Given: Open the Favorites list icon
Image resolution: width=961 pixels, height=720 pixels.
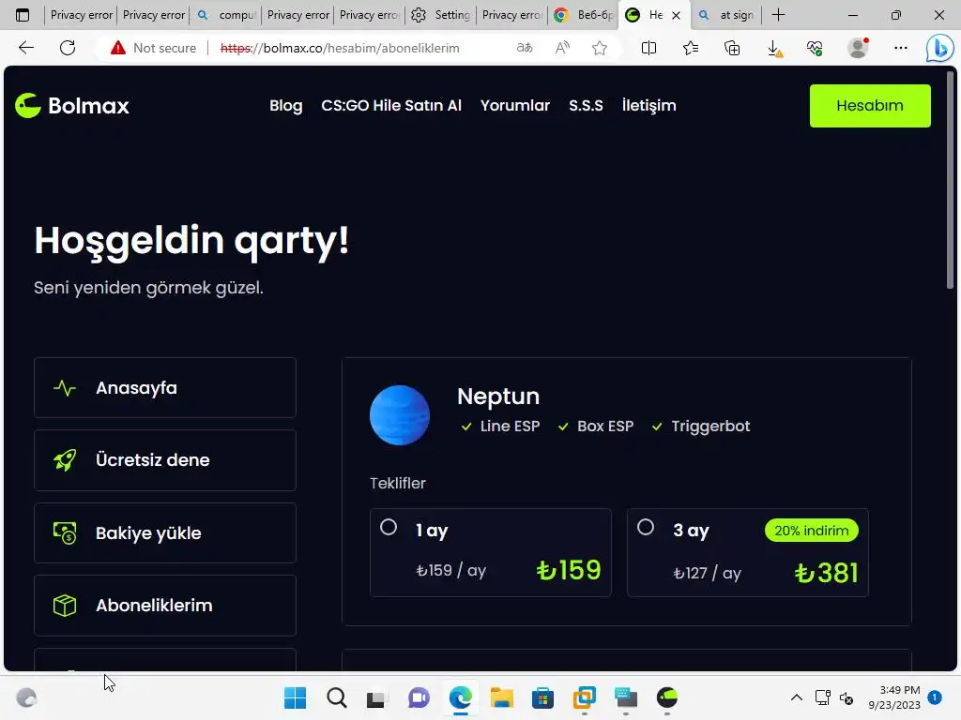Looking at the screenshot, I should (x=691, y=48).
